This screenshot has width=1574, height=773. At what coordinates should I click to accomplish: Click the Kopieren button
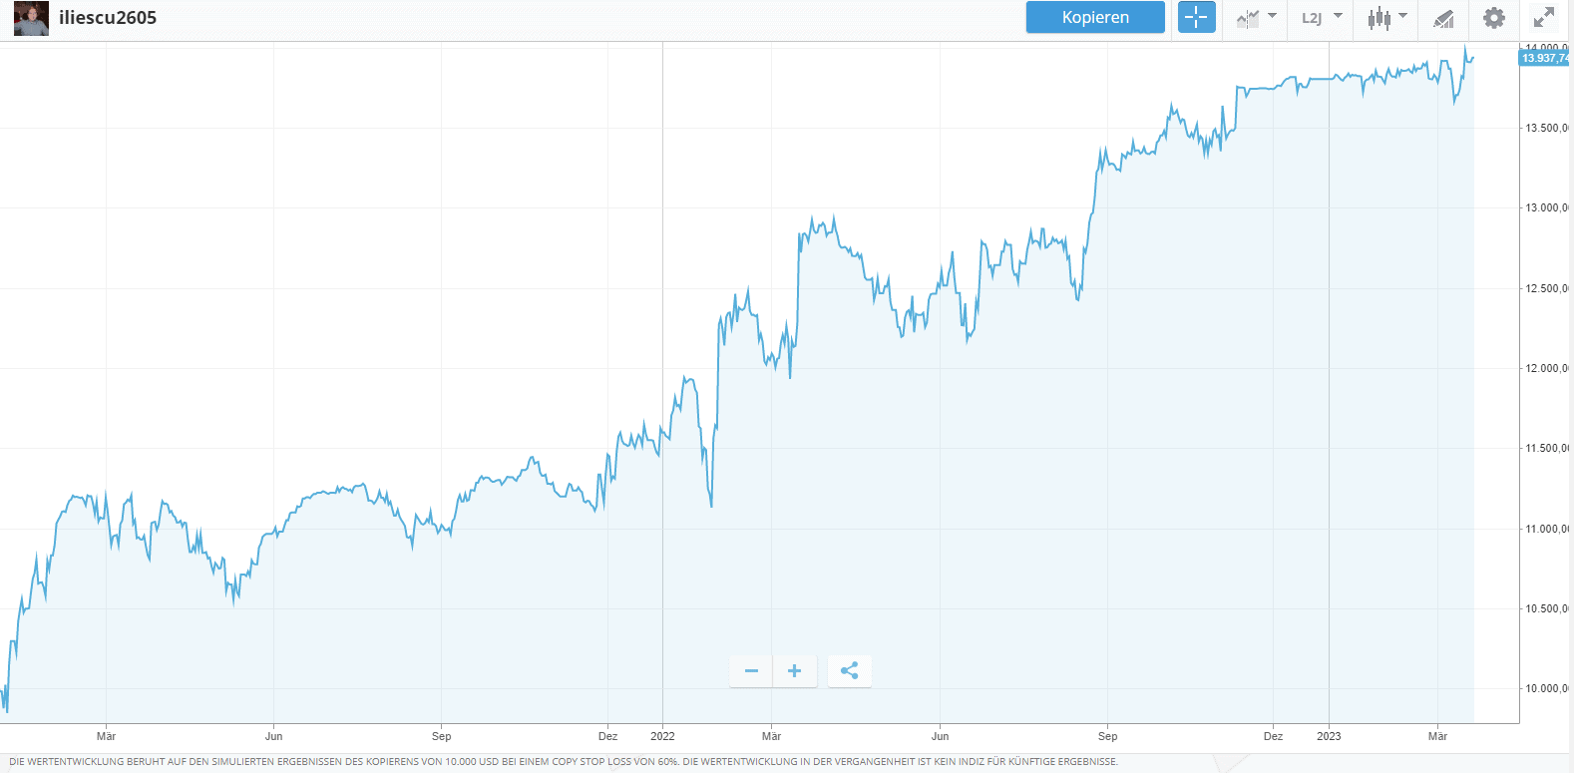[1094, 17]
